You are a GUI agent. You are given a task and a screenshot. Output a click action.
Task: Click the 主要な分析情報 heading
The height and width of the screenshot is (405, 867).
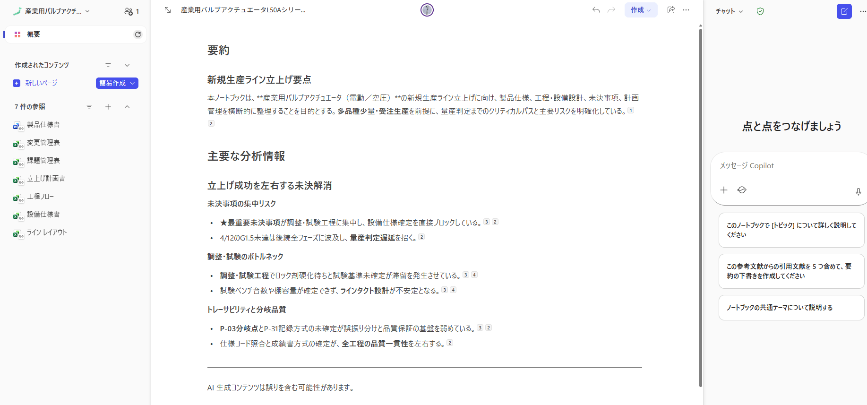246,156
